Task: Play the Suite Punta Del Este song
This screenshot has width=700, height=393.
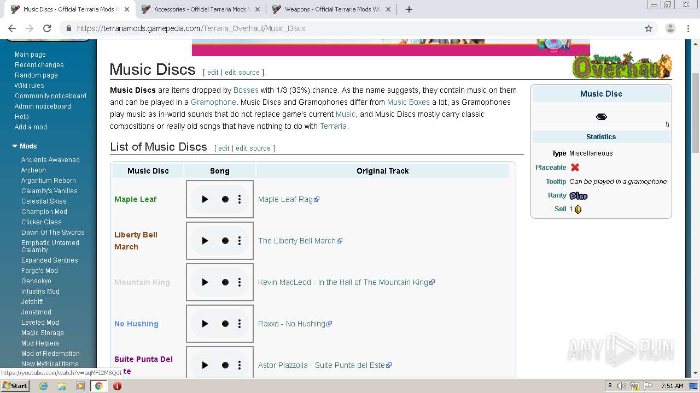Action: tap(205, 365)
